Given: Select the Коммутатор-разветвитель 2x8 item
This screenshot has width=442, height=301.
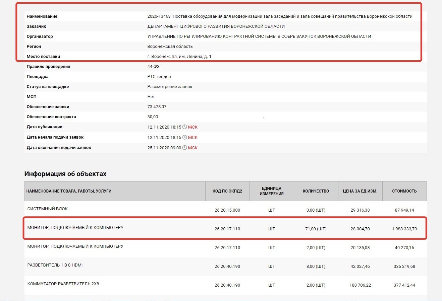Looking at the screenshot, I should pos(63,284).
